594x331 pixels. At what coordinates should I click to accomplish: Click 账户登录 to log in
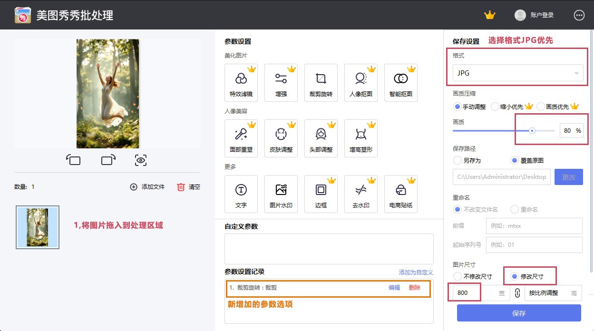[x=542, y=15]
